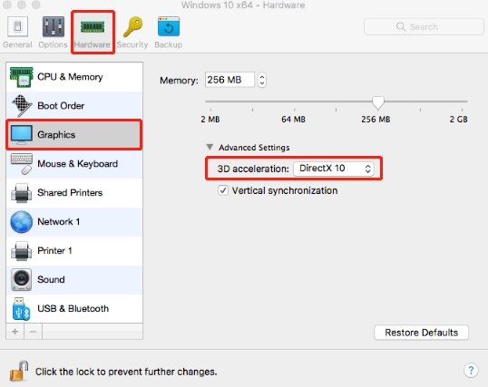Image resolution: width=488 pixels, height=387 pixels.
Task: Click the 2 MB slider mark label
Action: (x=210, y=120)
